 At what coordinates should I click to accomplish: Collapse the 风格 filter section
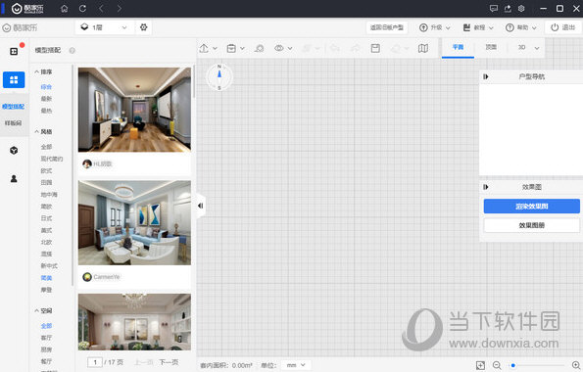43,131
